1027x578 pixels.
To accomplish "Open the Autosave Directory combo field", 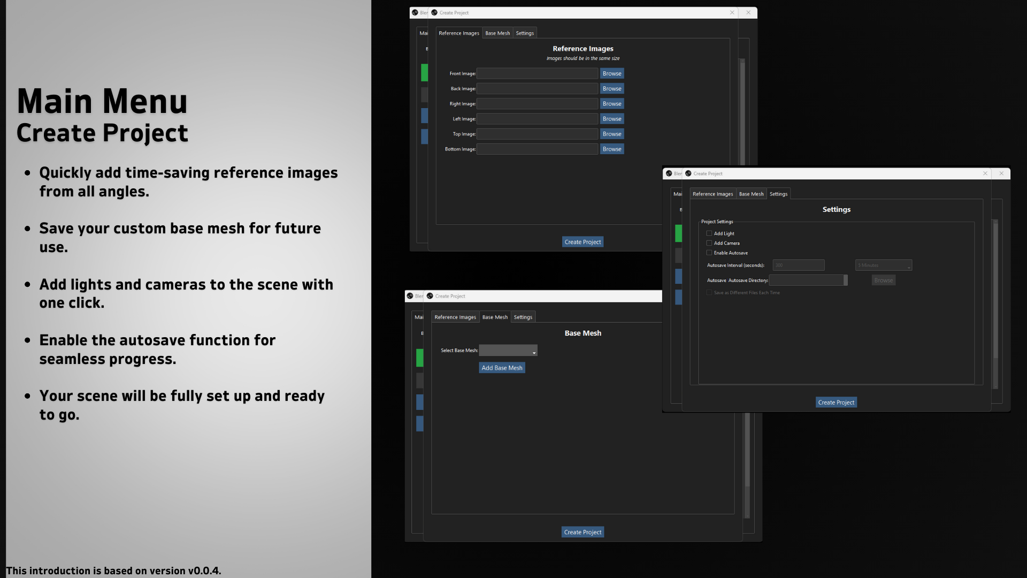I will [x=808, y=280].
